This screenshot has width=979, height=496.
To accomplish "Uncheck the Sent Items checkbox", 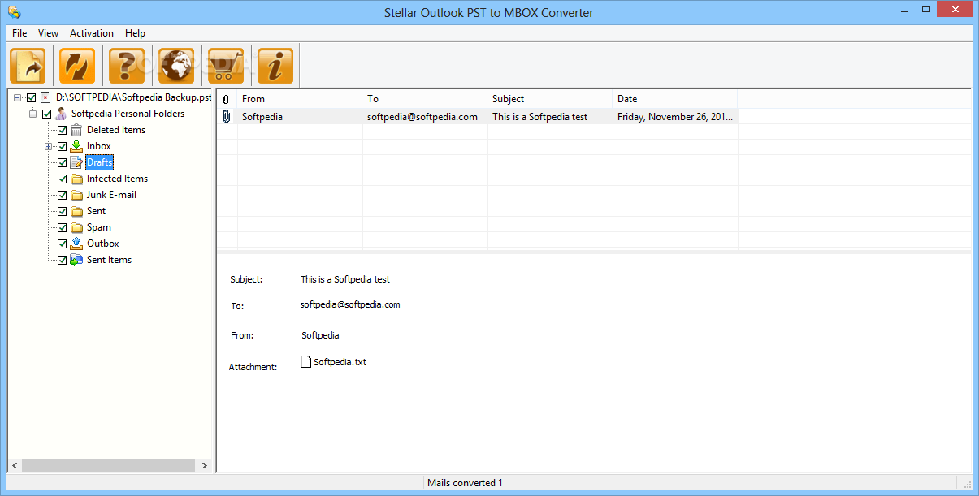I will coord(62,260).
